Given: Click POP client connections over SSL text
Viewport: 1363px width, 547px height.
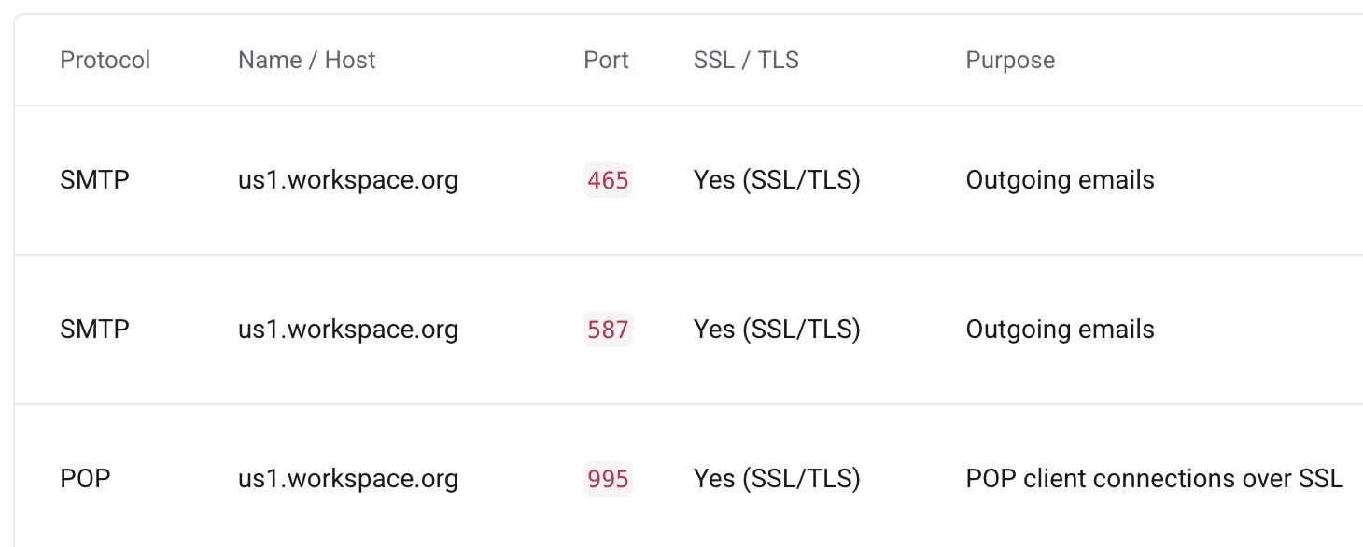Looking at the screenshot, I should [x=1154, y=479].
